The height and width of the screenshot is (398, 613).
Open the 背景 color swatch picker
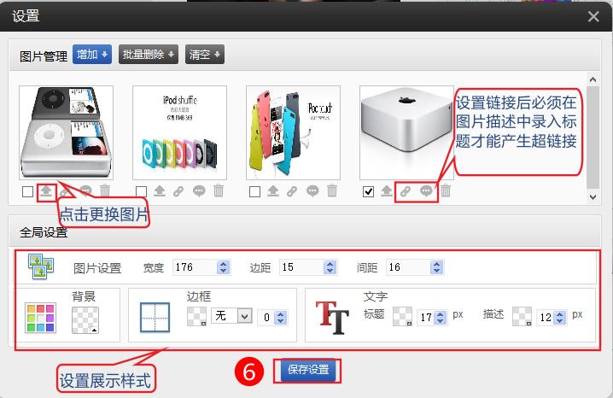pyautogui.click(x=85, y=320)
